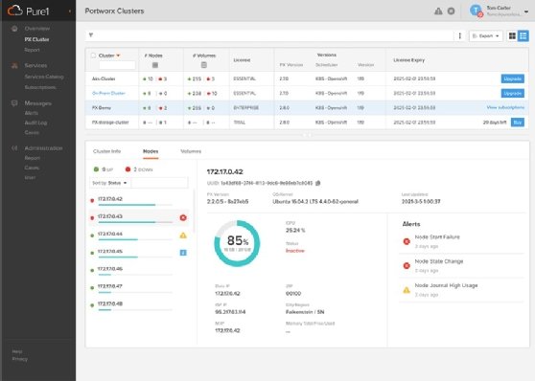The width and height of the screenshot is (535, 381).
Task: Open the On-Prem Cluster link
Action: pyautogui.click(x=108, y=93)
